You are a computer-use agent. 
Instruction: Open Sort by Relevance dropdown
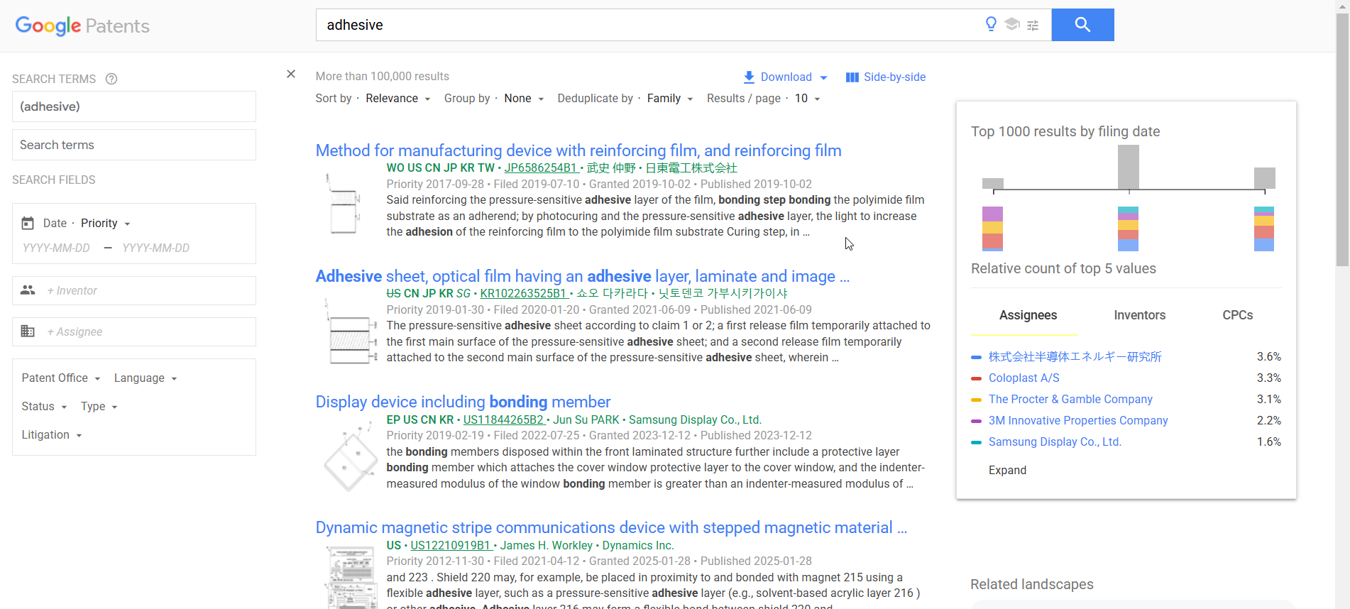398,99
